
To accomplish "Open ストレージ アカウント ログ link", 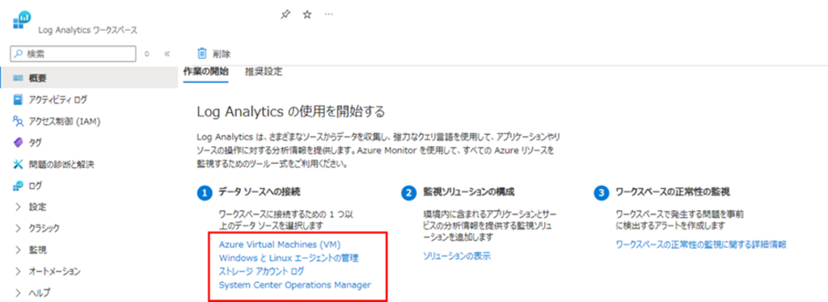I will (261, 271).
